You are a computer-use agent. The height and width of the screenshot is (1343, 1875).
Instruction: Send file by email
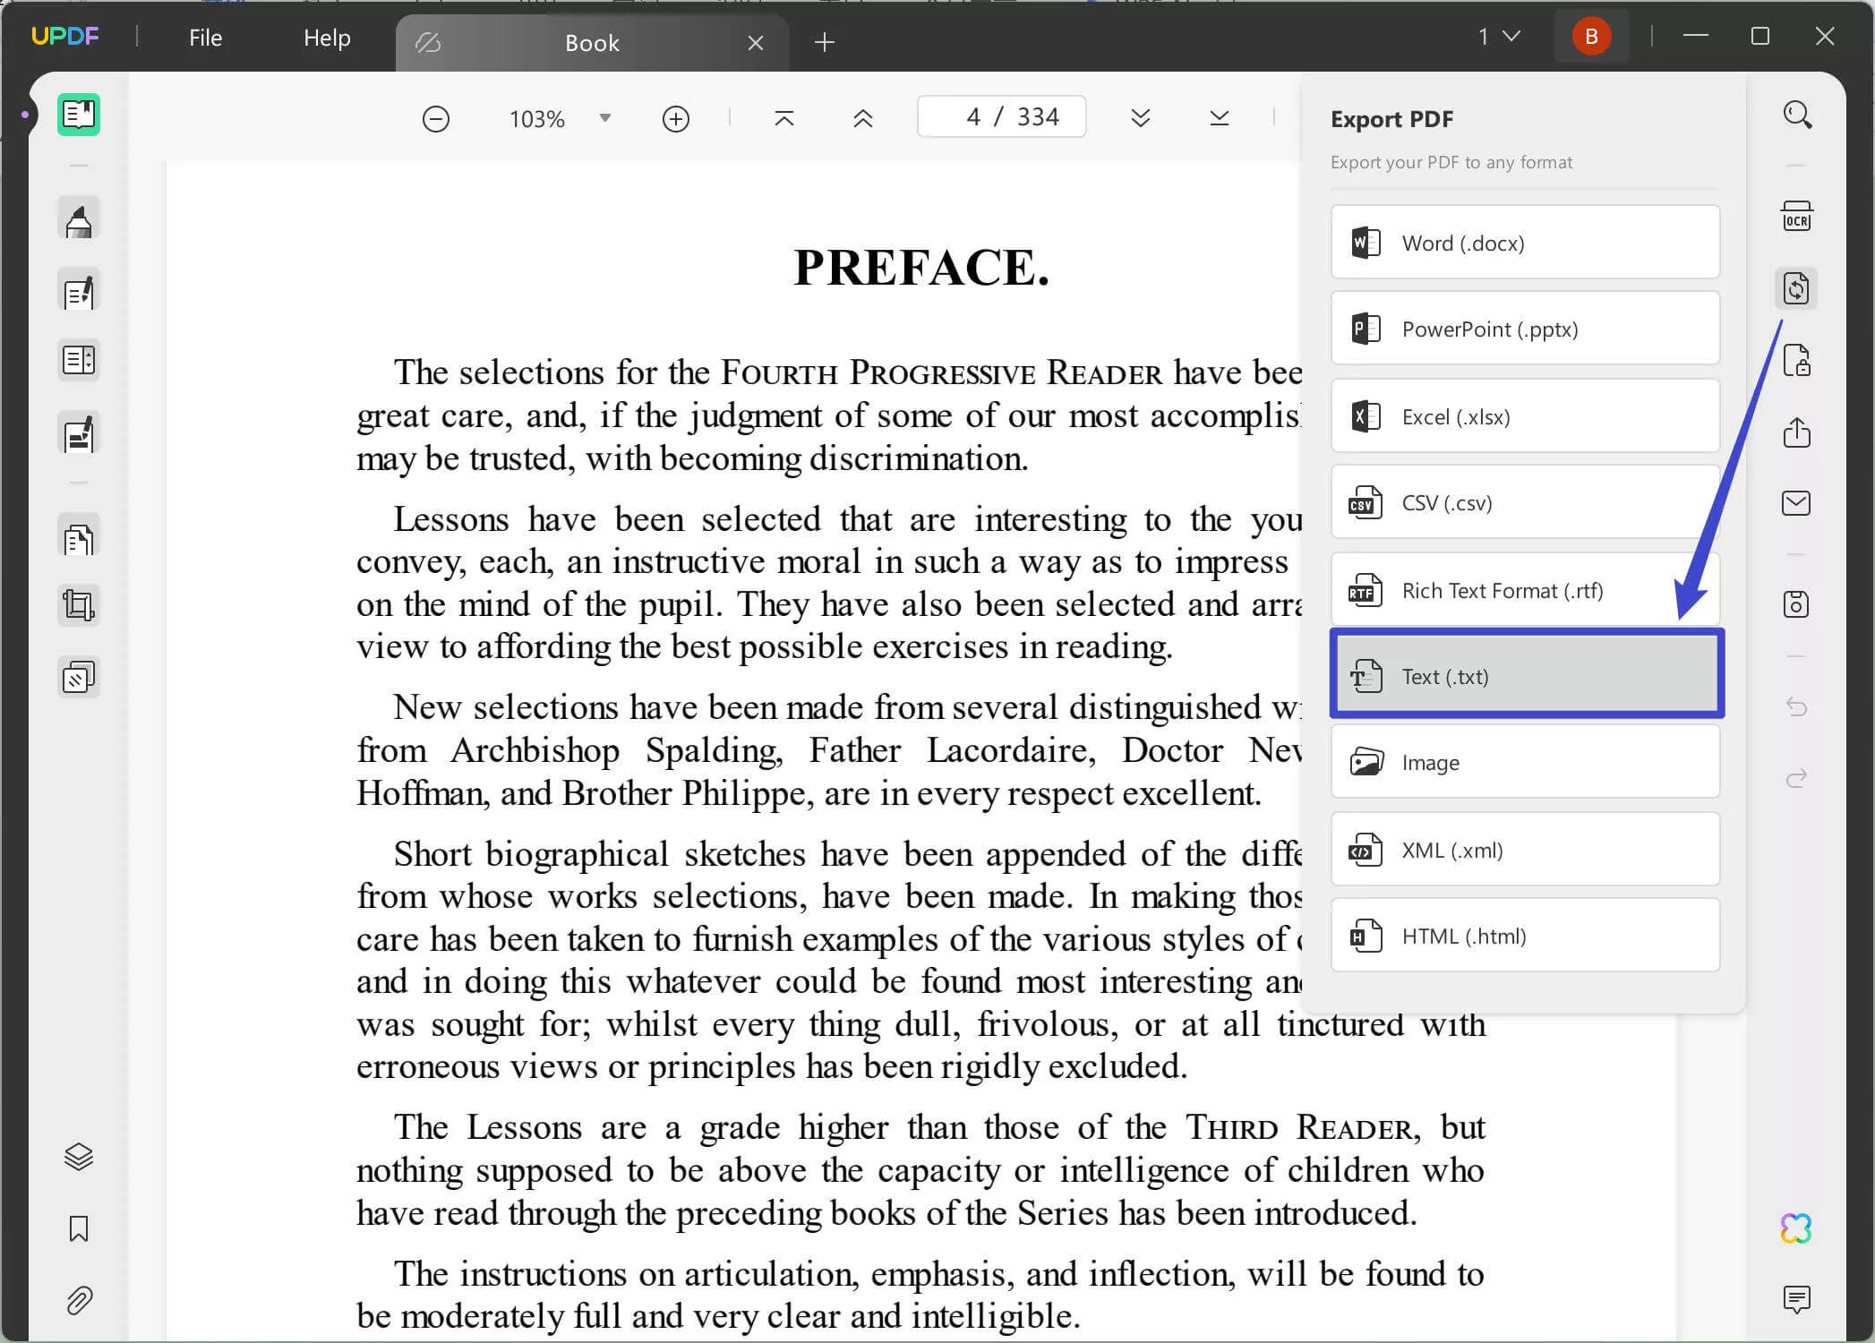point(1797,503)
